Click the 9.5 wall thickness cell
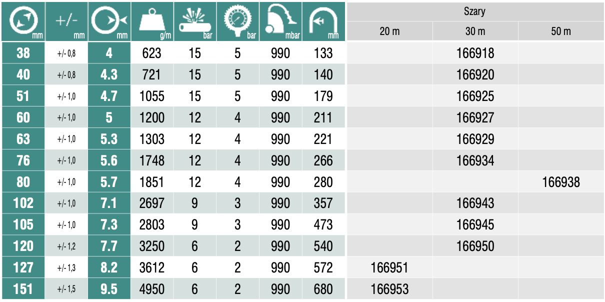 (109, 289)
